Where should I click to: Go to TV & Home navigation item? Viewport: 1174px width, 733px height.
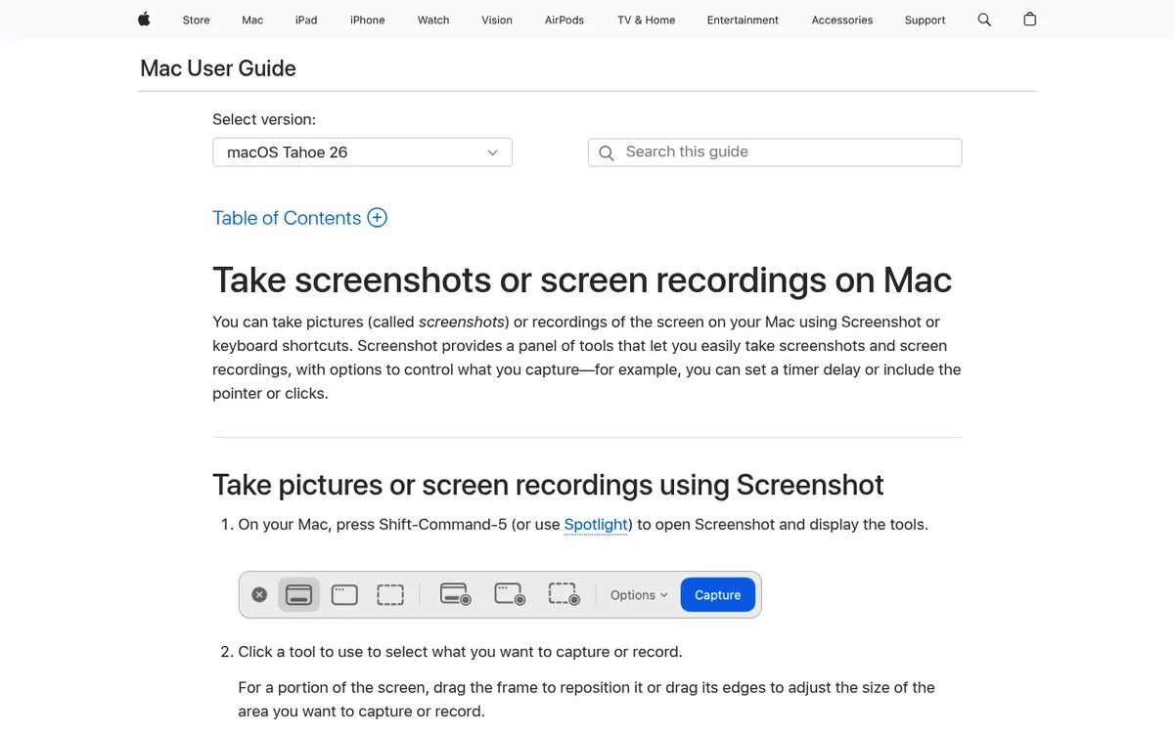pos(646,20)
